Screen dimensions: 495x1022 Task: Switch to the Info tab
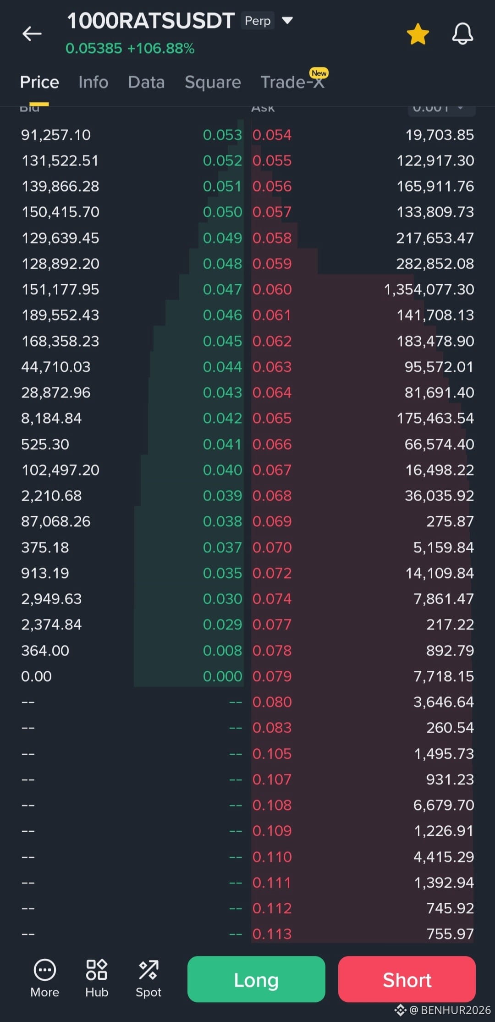93,82
